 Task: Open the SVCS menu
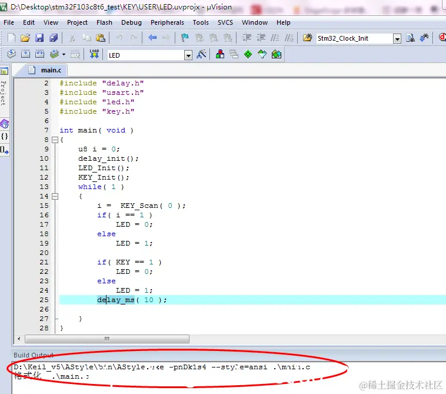point(225,22)
